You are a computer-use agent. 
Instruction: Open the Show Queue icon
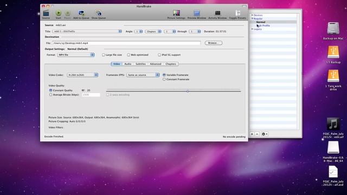click(99, 13)
